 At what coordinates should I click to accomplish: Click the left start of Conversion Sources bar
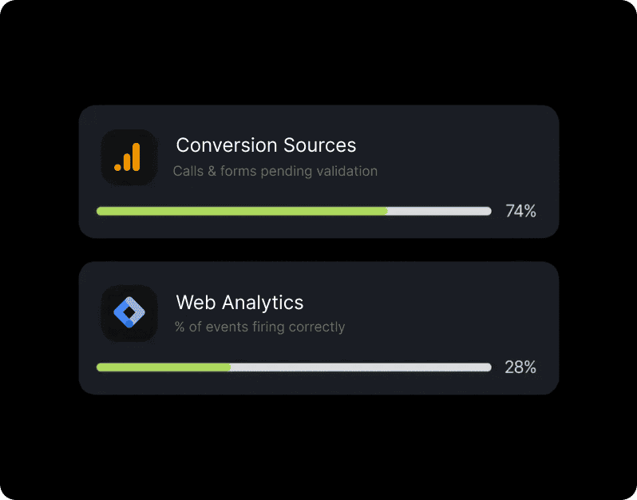[x=100, y=211]
